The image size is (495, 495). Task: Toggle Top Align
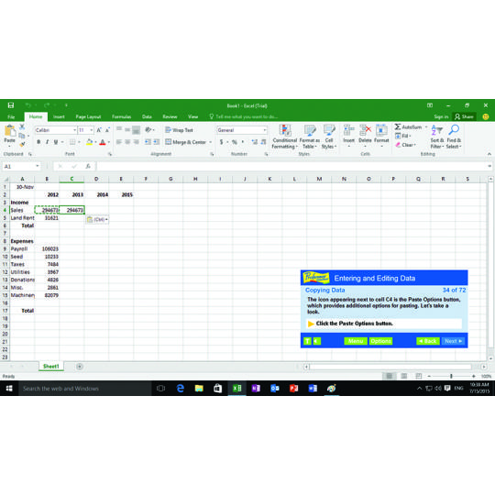click(x=119, y=129)
